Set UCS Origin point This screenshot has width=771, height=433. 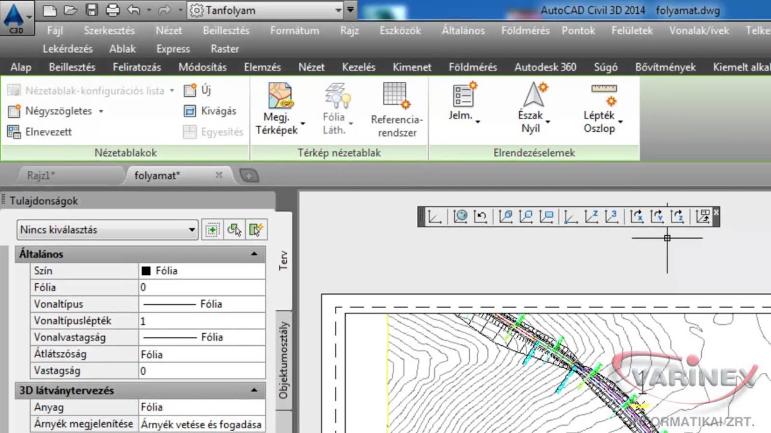point(571,216)
